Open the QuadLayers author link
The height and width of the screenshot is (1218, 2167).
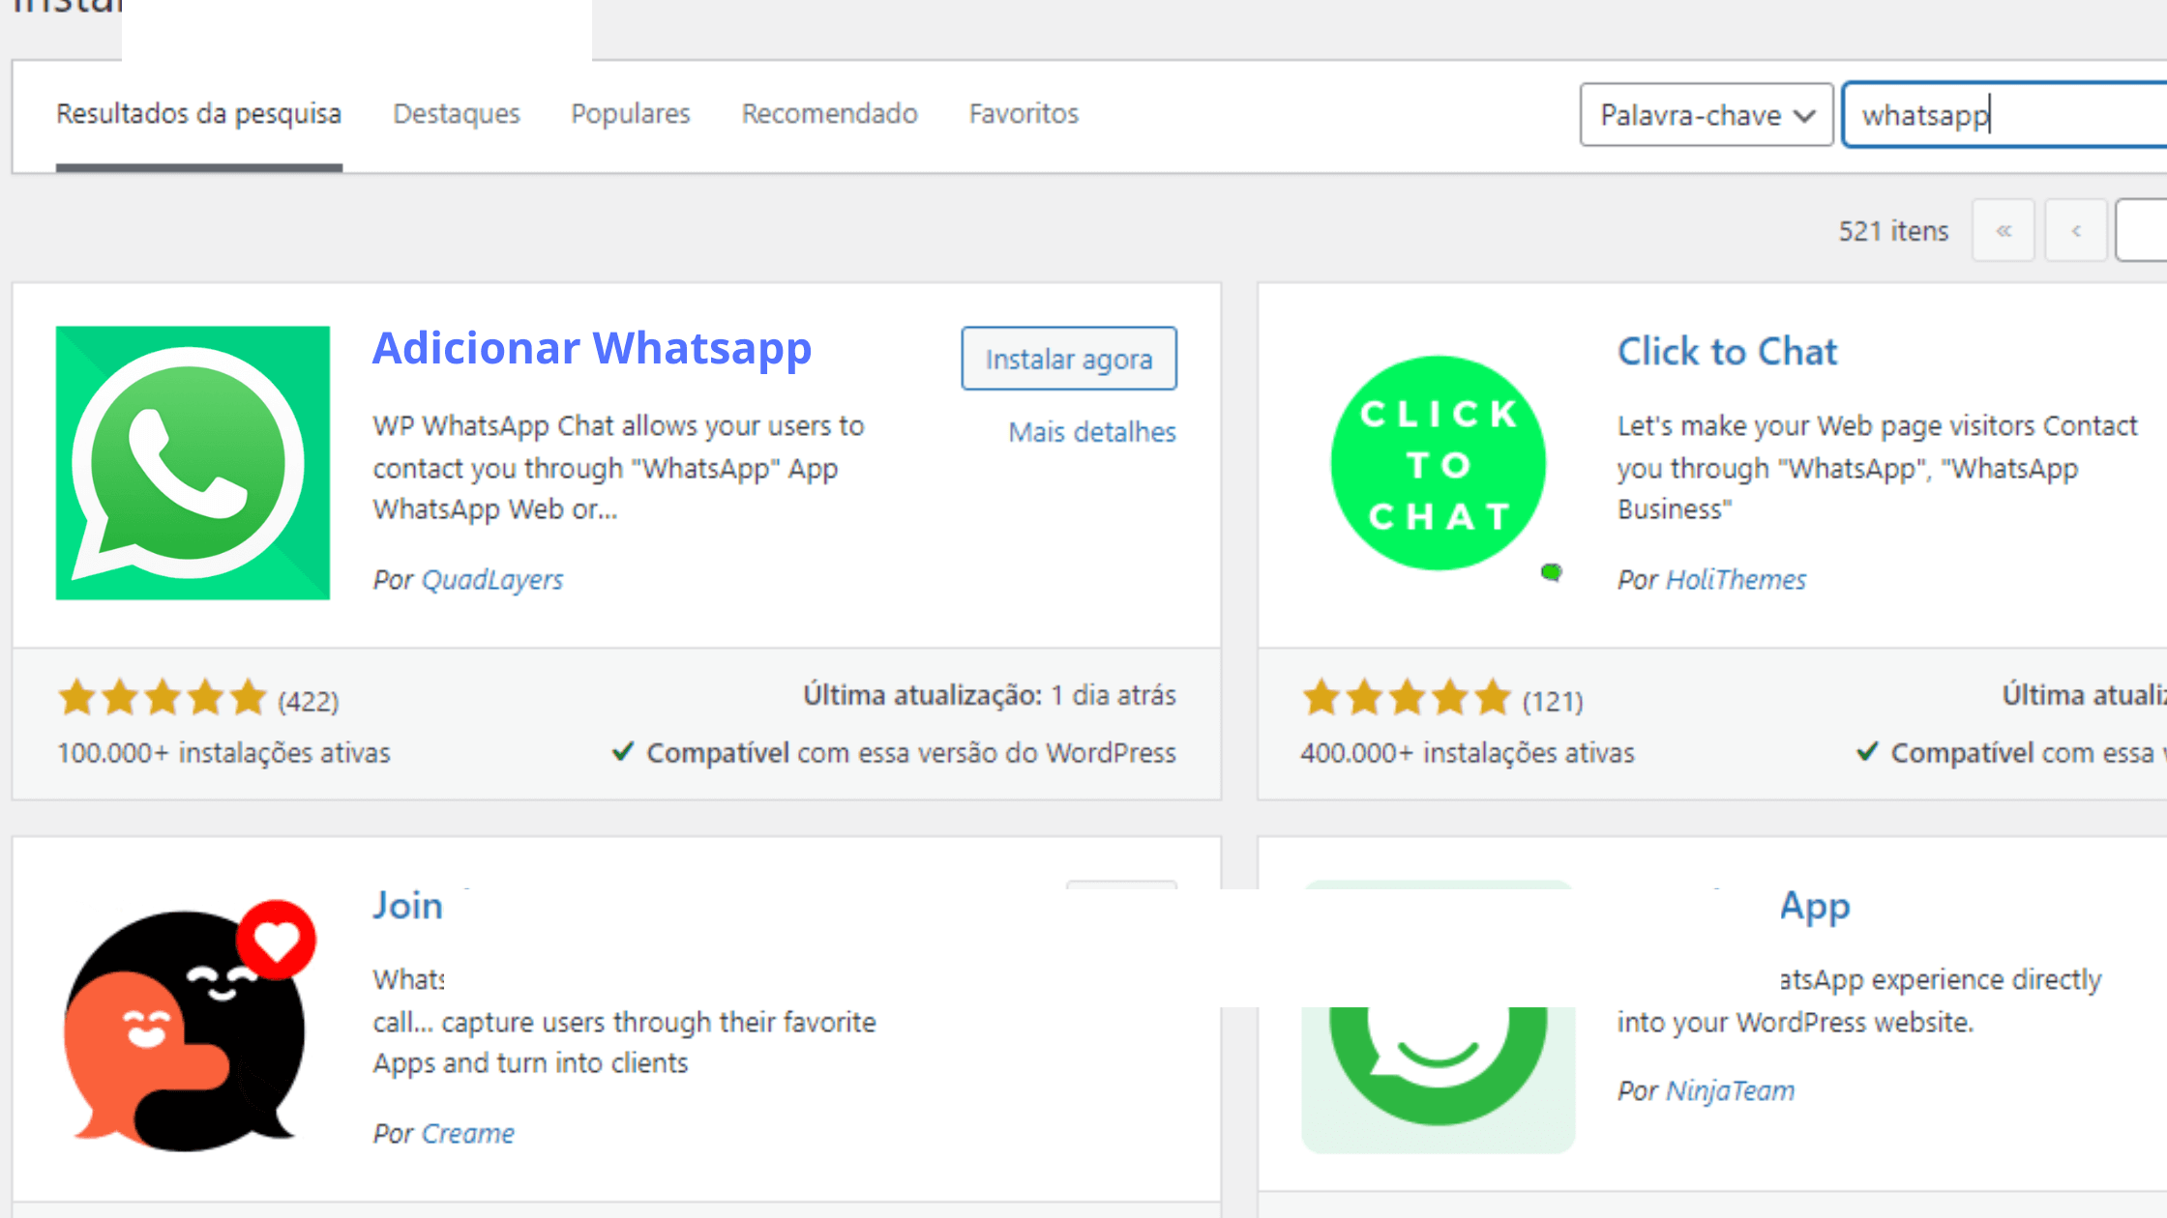492,579
